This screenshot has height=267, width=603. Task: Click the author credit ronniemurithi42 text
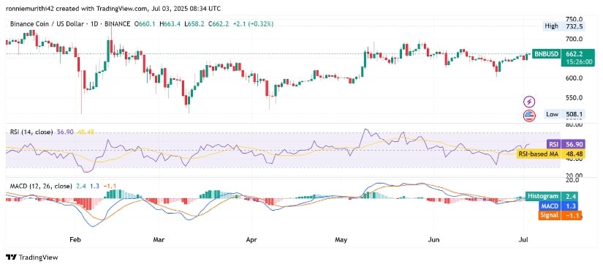tap(31, 8)
